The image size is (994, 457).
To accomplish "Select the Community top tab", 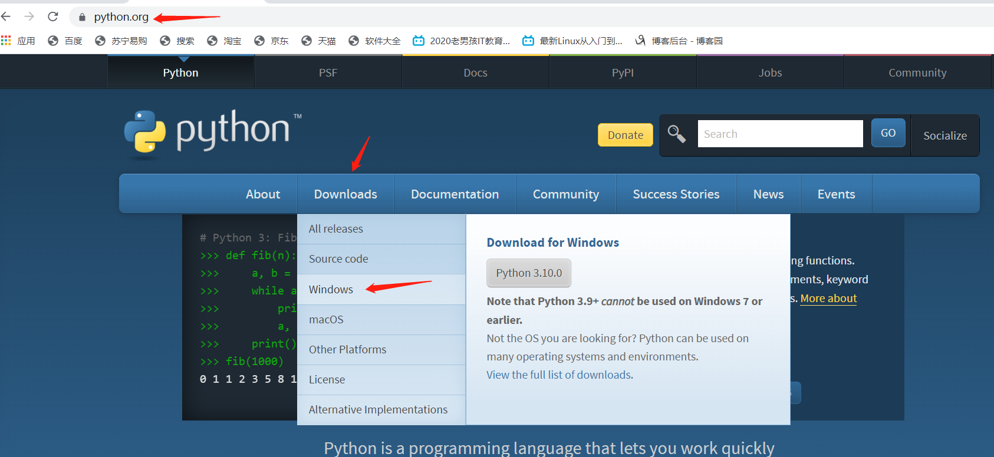I will (918, 72).
